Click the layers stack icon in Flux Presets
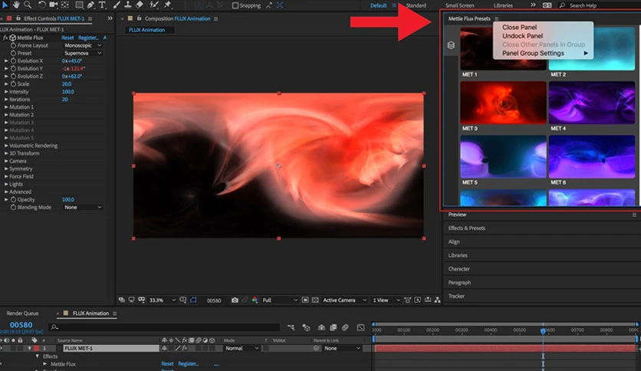Viewport: 641px width, 371px height. pyautogui.click(x=451, y=45)
